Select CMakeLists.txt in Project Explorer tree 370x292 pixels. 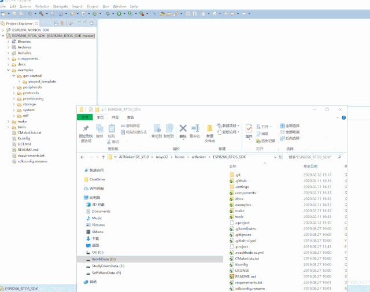tap(29, 133)
